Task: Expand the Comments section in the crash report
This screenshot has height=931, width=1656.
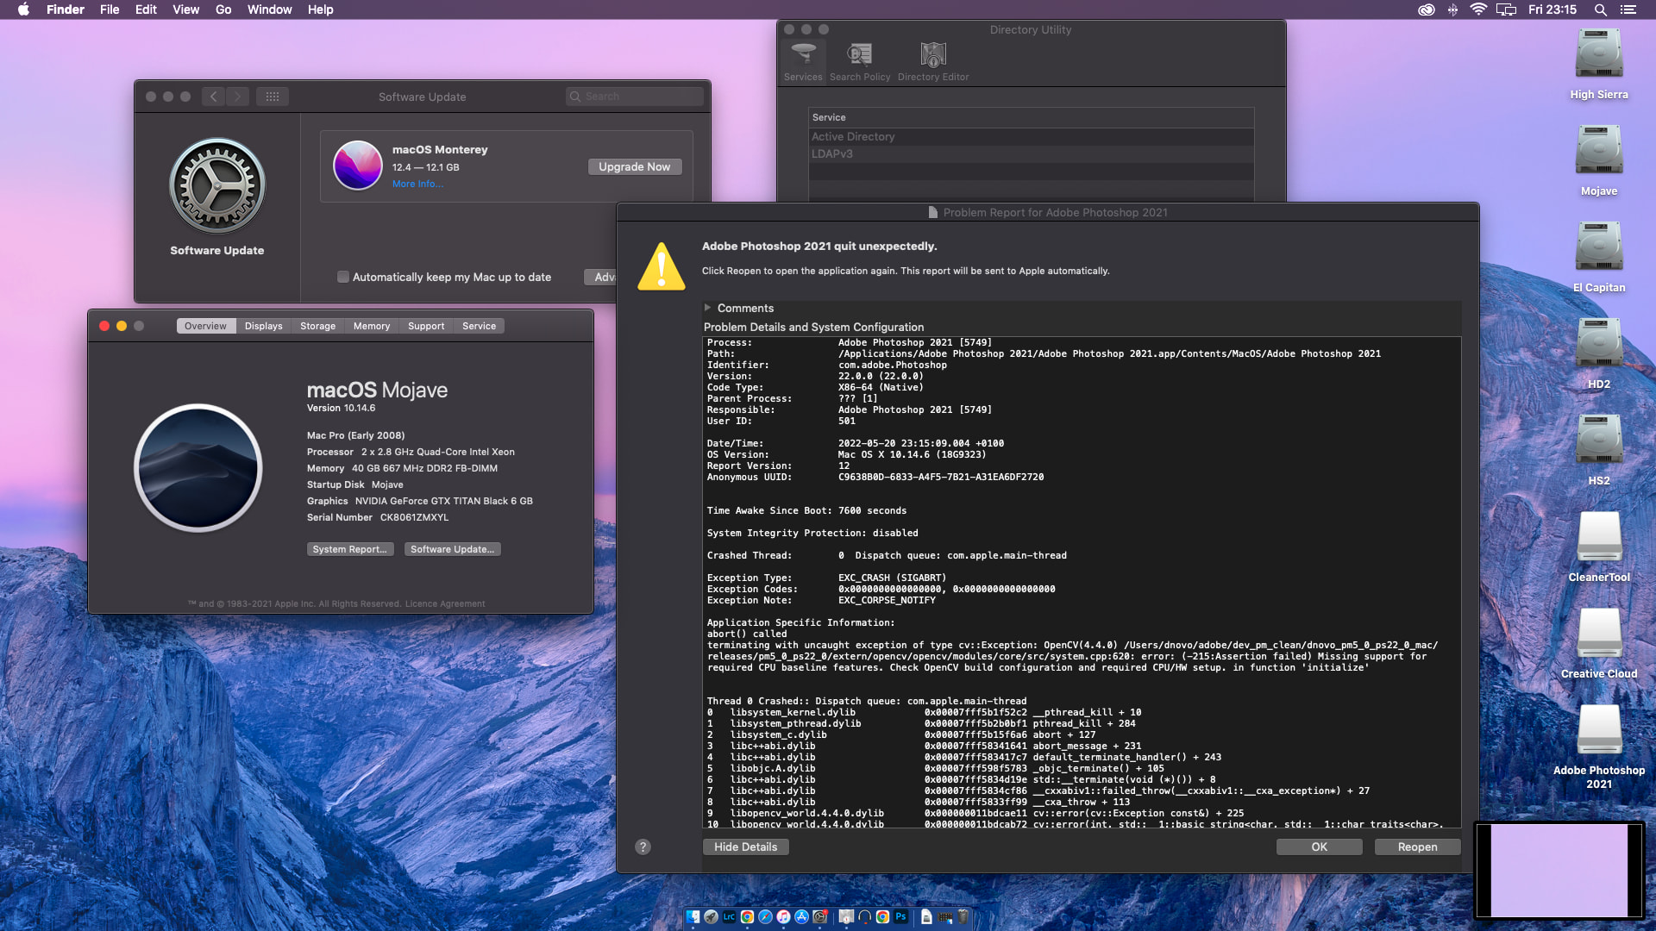Action: tap(707, 308)
